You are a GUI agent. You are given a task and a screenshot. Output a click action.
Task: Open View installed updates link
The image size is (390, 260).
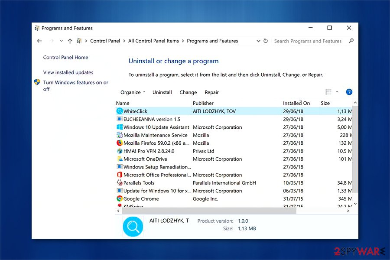pos(68,72)
